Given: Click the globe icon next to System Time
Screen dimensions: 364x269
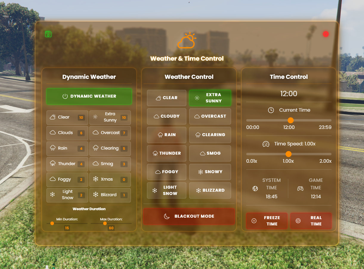Looking at the screenshot, I should (255, 188).
